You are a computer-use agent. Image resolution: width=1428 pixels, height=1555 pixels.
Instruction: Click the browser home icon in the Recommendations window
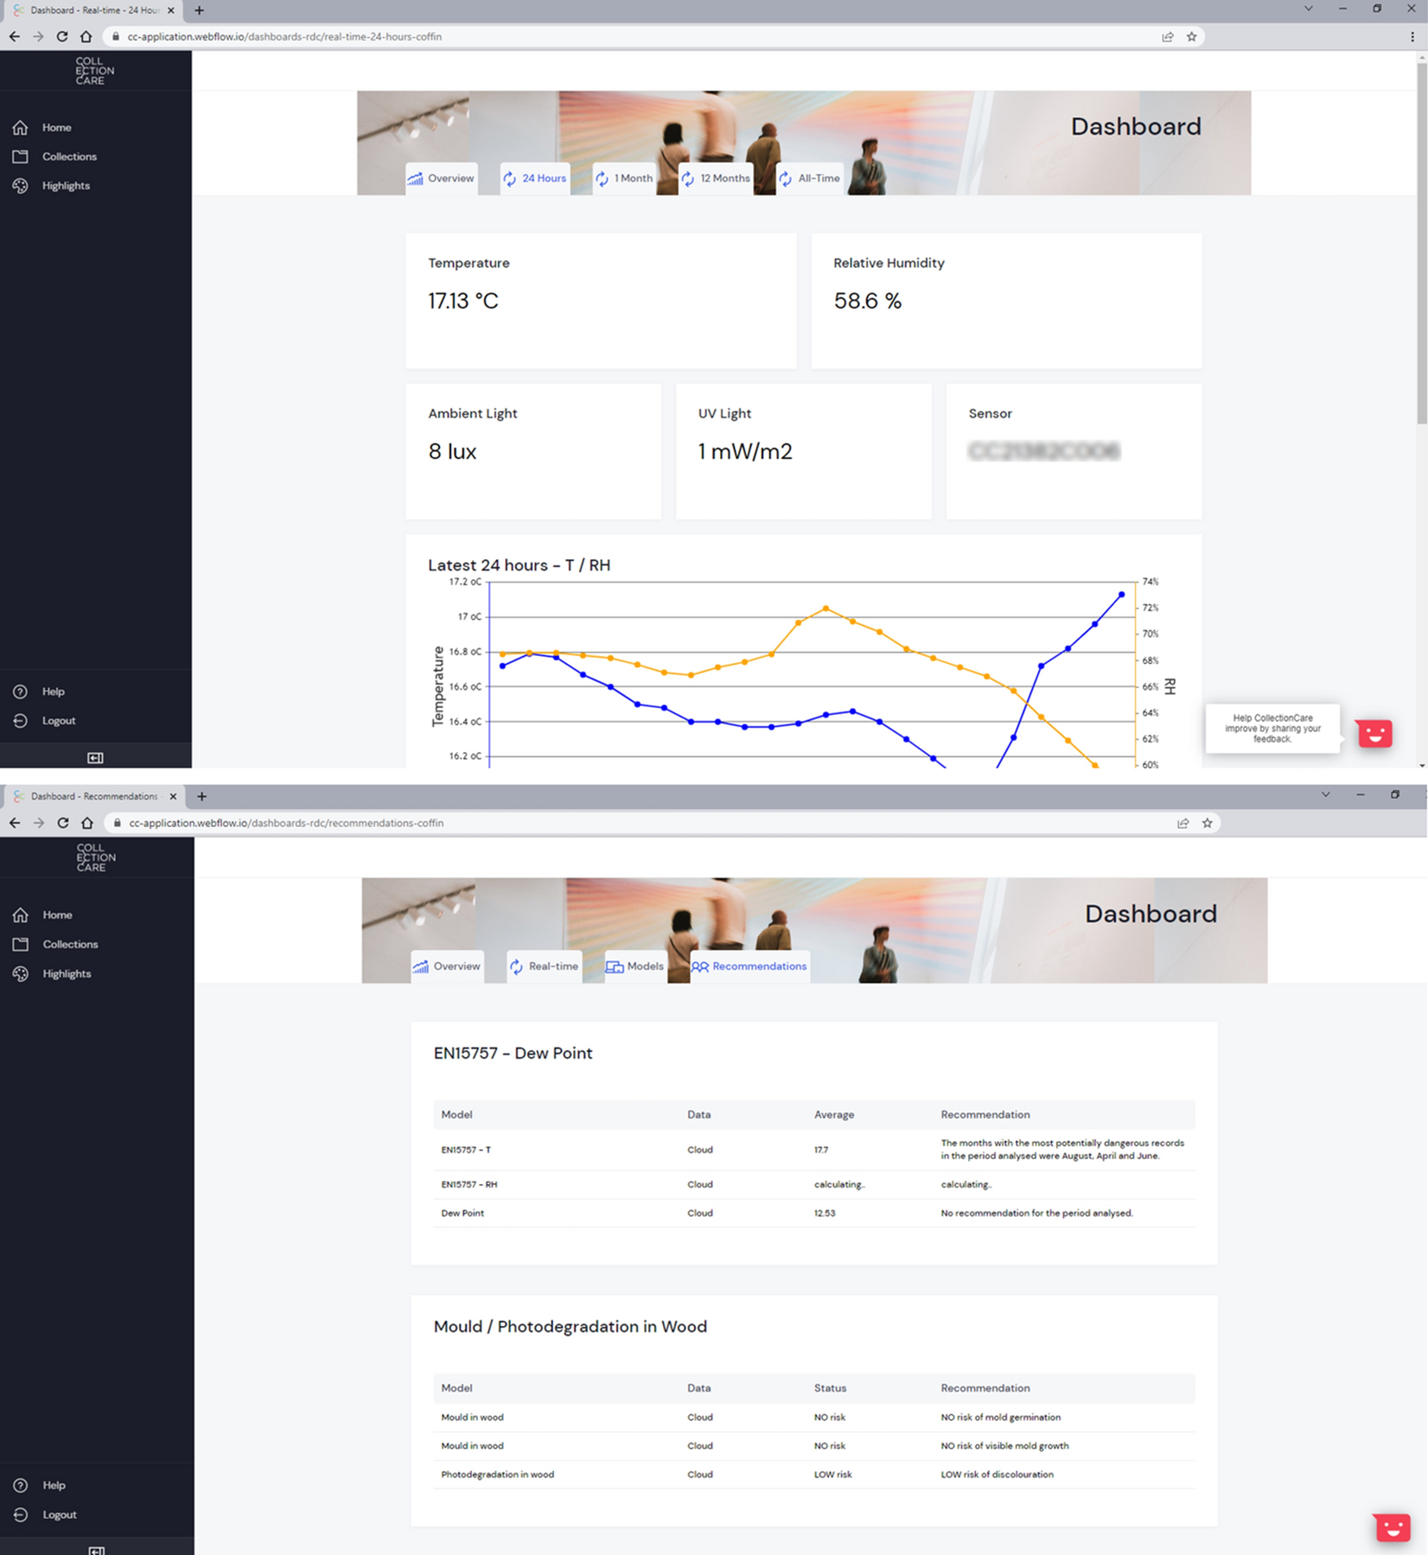point(86,823)
